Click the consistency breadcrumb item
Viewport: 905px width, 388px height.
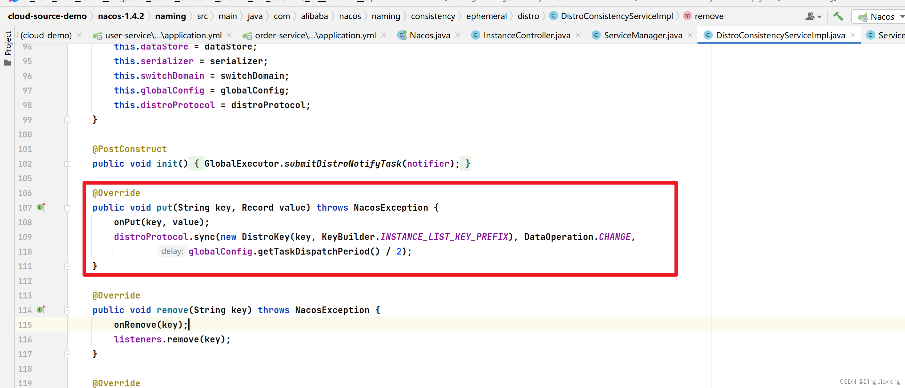click(433, 16)
